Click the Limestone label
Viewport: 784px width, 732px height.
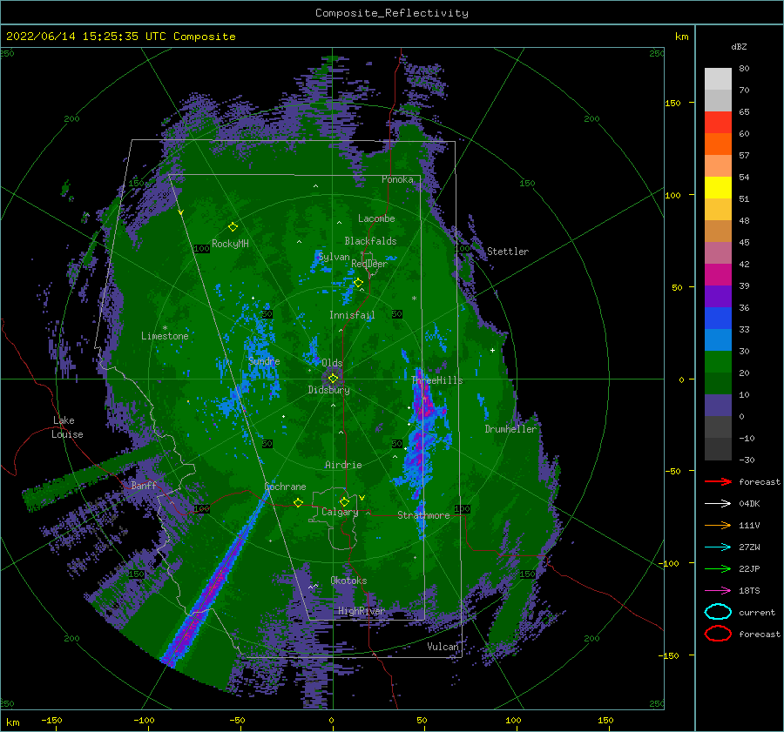(165, 336)
